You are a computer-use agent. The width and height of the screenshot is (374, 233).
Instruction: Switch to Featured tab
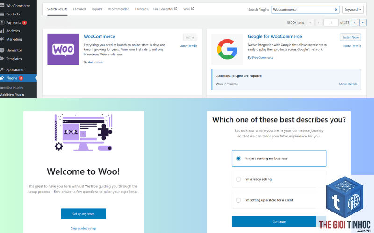79,9
